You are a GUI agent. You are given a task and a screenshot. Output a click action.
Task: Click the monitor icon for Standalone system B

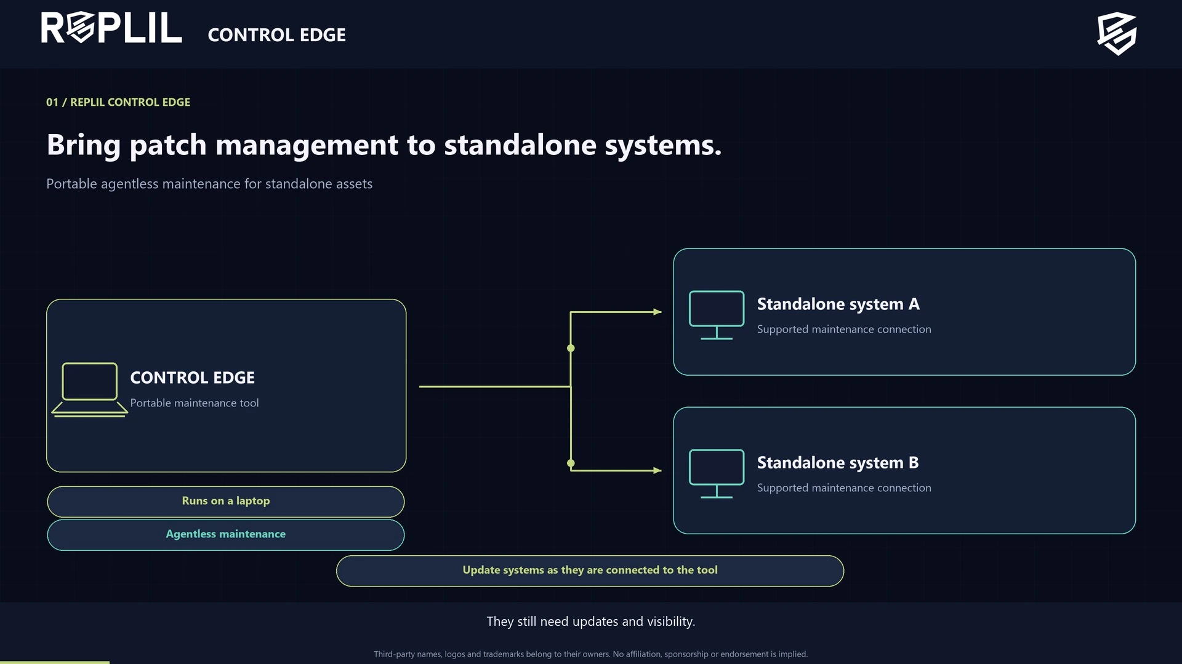click(717, 473)
